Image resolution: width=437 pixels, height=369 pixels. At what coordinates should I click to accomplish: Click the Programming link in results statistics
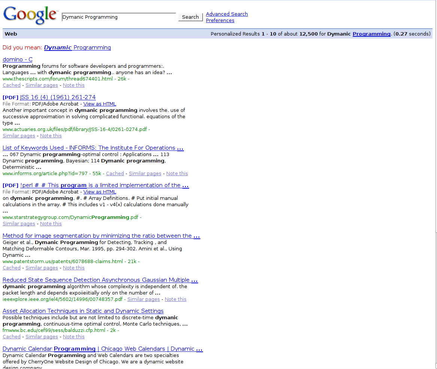click(371, 34)
